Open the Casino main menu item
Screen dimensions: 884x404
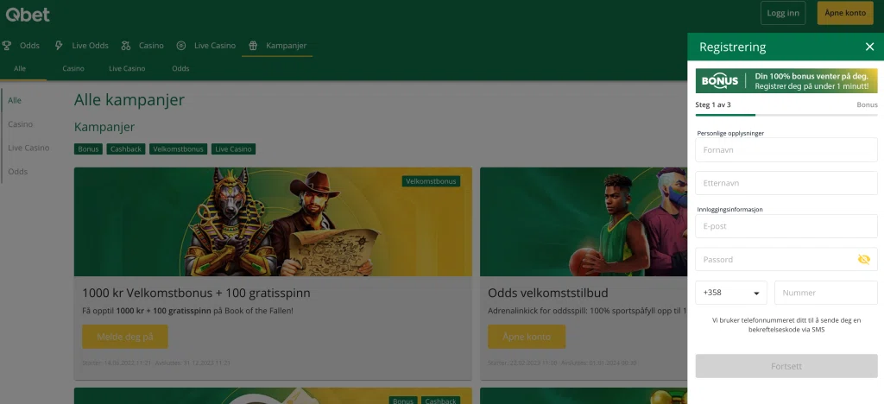click(151, 46)
